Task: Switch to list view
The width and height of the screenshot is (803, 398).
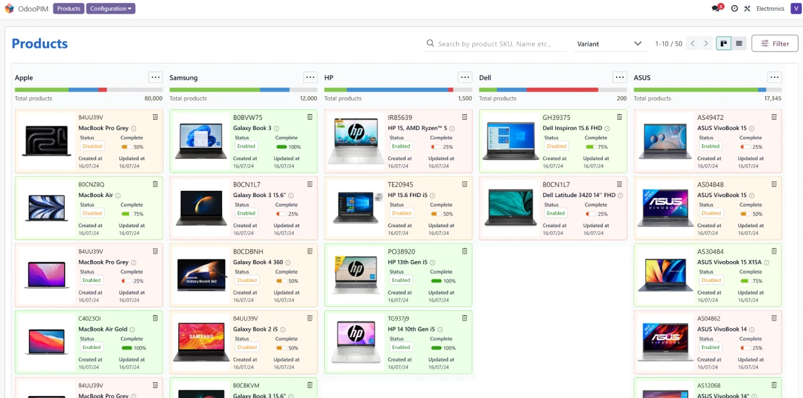Action: pos(739,44)
